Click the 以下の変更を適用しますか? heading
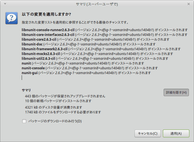The height and width of the screenshot is (142, 194). 46,14
